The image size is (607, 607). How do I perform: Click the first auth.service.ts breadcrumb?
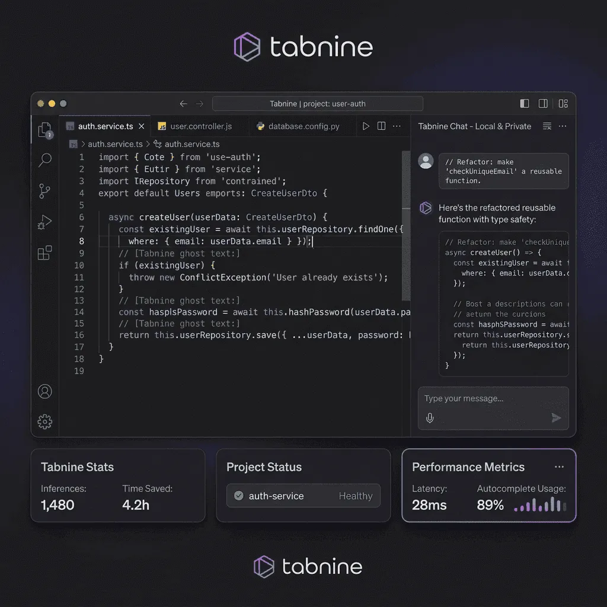115,144
